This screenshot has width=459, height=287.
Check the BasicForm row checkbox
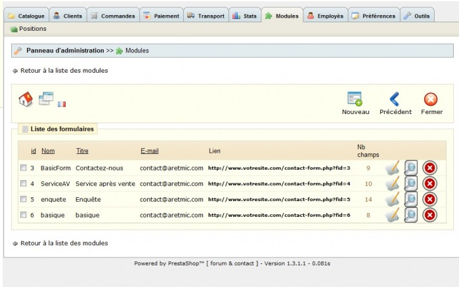point(23,168)
